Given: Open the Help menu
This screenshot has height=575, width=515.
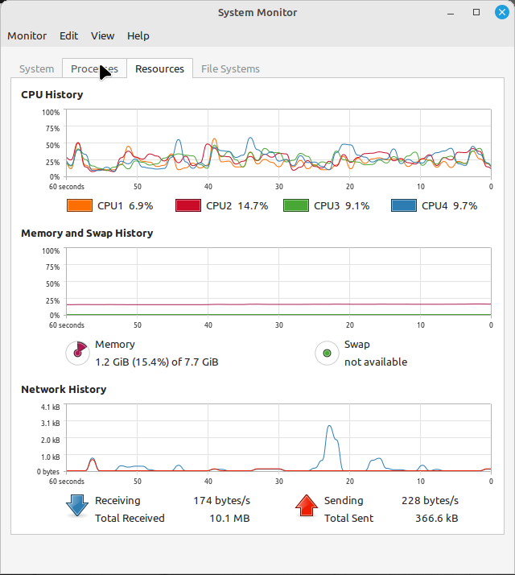Looking at the screenshot, I should [x=138, y=36].
